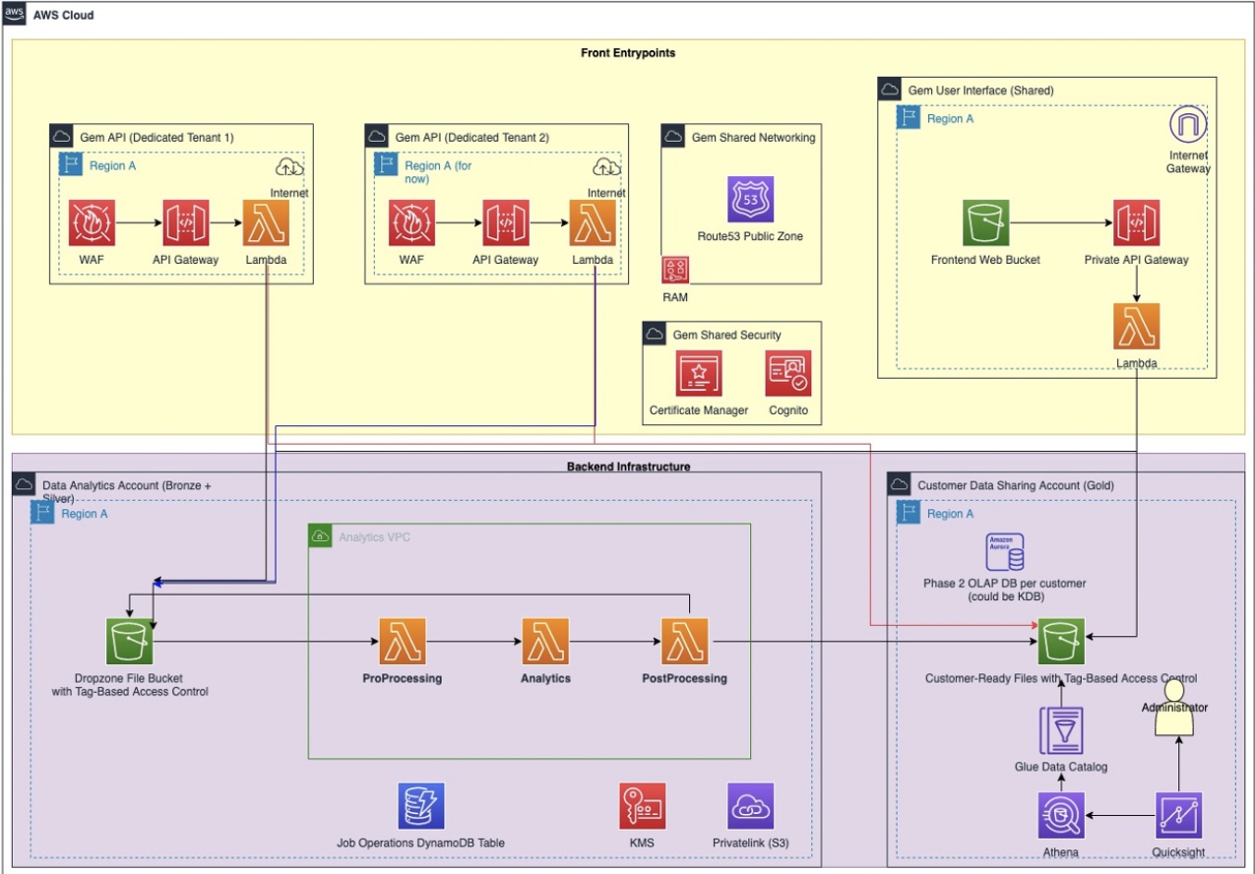Click the Internet cloud icon in Tenant 1
Image resolution: width=1255 pixels, height=874 pixels.
pyautogui.click(x=289, y=167)
